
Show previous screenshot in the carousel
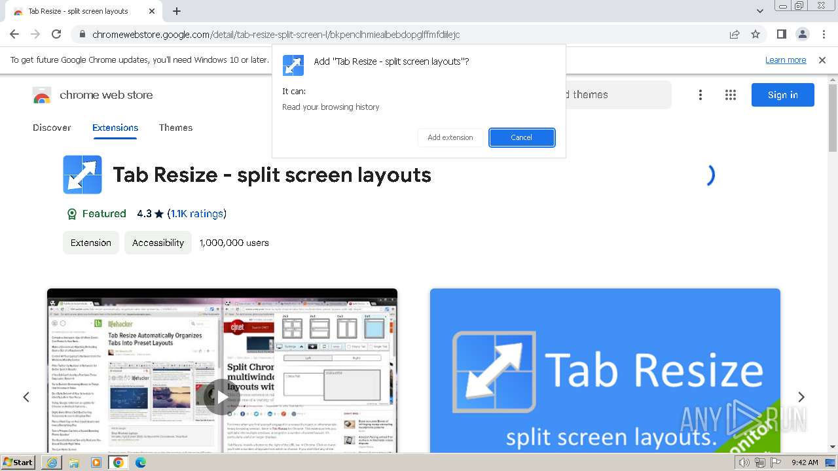click(x=26, y=397)
